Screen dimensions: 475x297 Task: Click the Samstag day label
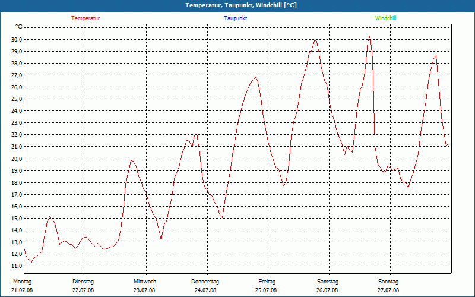point(328,282)
